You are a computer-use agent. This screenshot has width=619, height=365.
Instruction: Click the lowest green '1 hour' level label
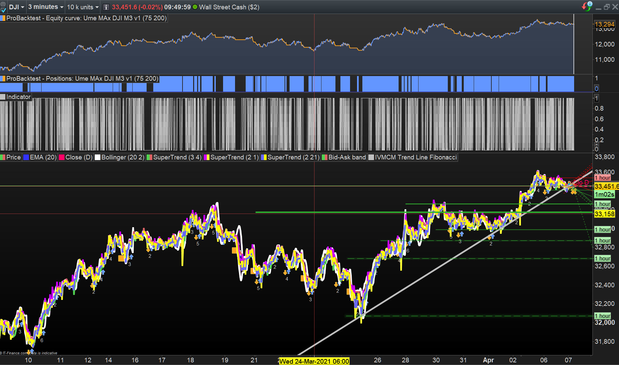[602, 316]
